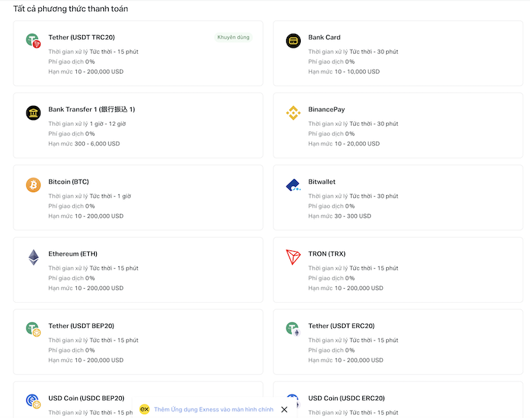
Task: Close the add Exness app banner
Action: 284,409
